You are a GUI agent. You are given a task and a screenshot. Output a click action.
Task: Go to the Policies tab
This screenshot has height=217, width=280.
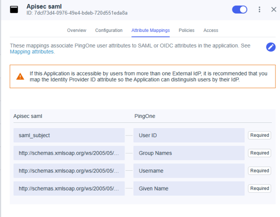coord(186,30)
